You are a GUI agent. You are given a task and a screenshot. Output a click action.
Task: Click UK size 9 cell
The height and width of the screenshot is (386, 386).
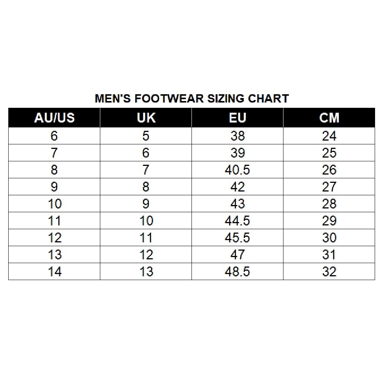(x=146, y=204)
